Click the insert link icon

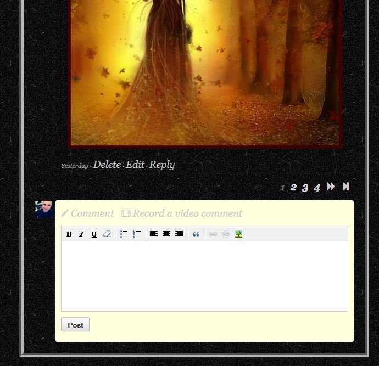coord(213,234)
